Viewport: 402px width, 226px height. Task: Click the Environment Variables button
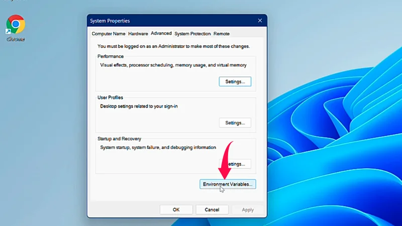coord(228,184)
